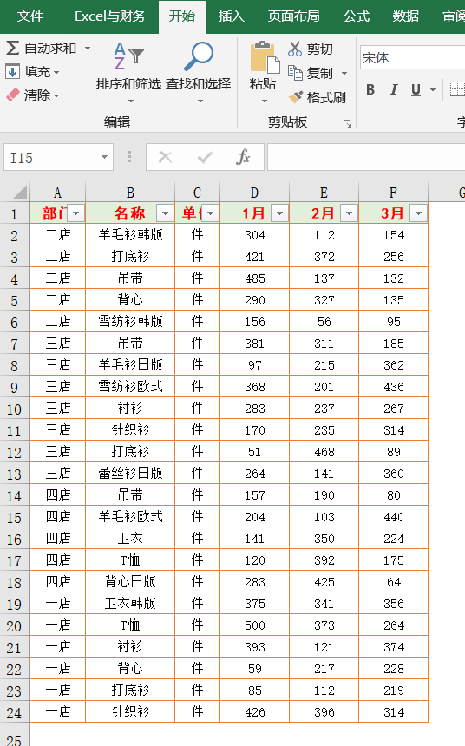Select column A header

[x=57, y=193]
